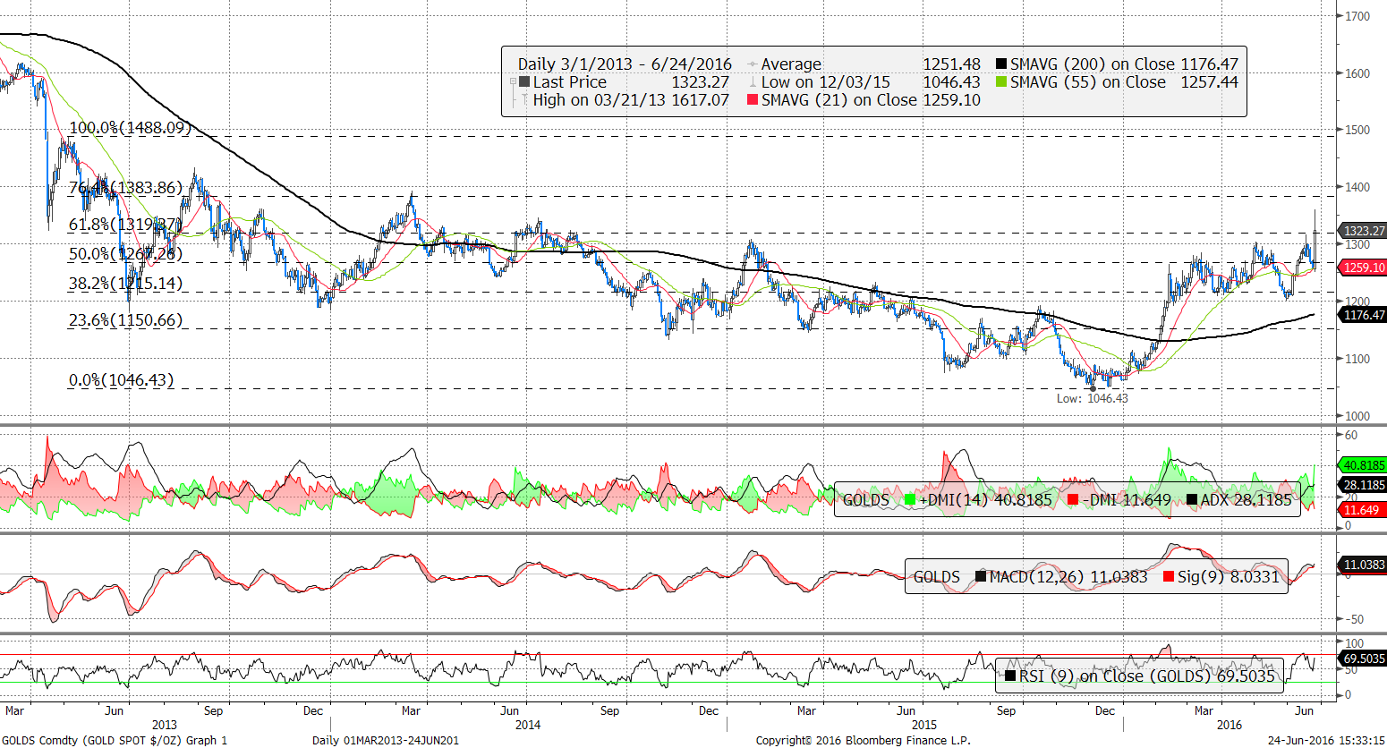
Task: Click 'SMAVG (55) on Close' legend entry
Action: pyautogui.click(x=1088, y=82)
